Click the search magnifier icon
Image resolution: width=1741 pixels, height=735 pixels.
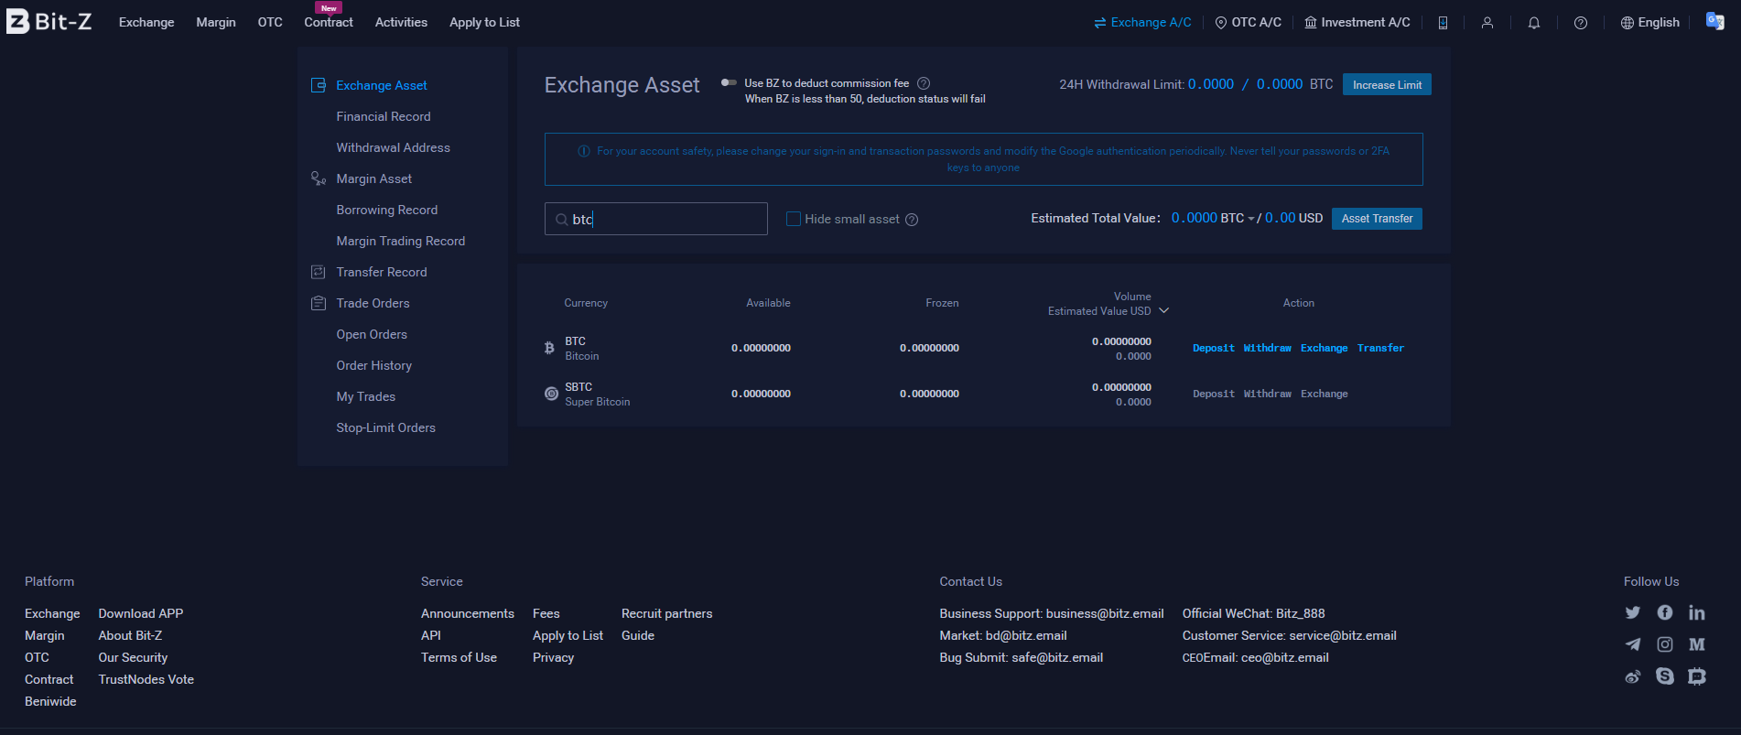pyautogui.click(x=561, y=220)
